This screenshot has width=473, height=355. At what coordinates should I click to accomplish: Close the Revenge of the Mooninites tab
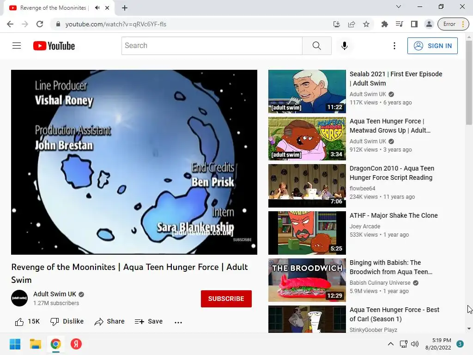click(x=107, y=8)
